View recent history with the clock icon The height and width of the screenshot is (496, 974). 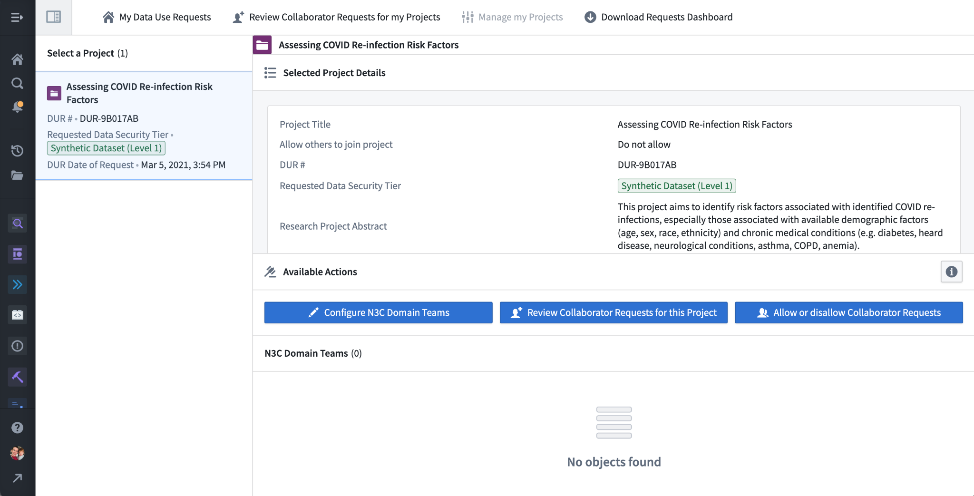click(18, 151)
